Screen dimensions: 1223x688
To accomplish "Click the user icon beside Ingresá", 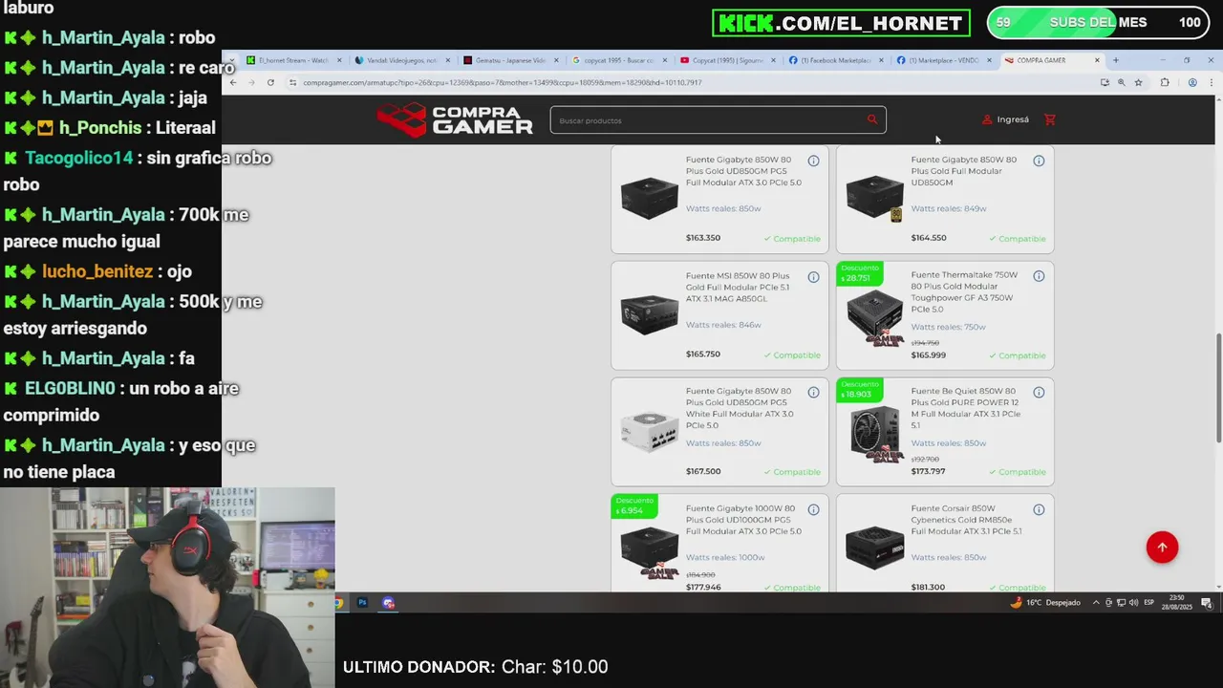I will [x=987, y=119].
